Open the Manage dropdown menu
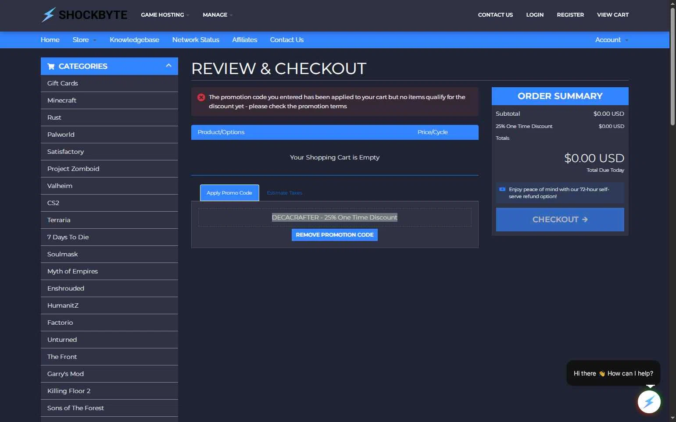The width and height of the screenshot is (676, 422). point(218,15)
